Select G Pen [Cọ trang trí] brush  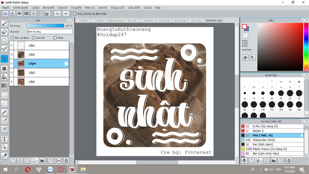[272, 126]
